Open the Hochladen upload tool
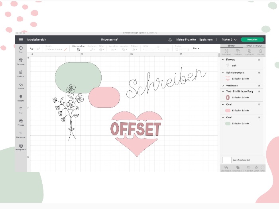Image resolution: width=279 pixels, height=209 pixels. pyautogui.click(x=21, y=134)
